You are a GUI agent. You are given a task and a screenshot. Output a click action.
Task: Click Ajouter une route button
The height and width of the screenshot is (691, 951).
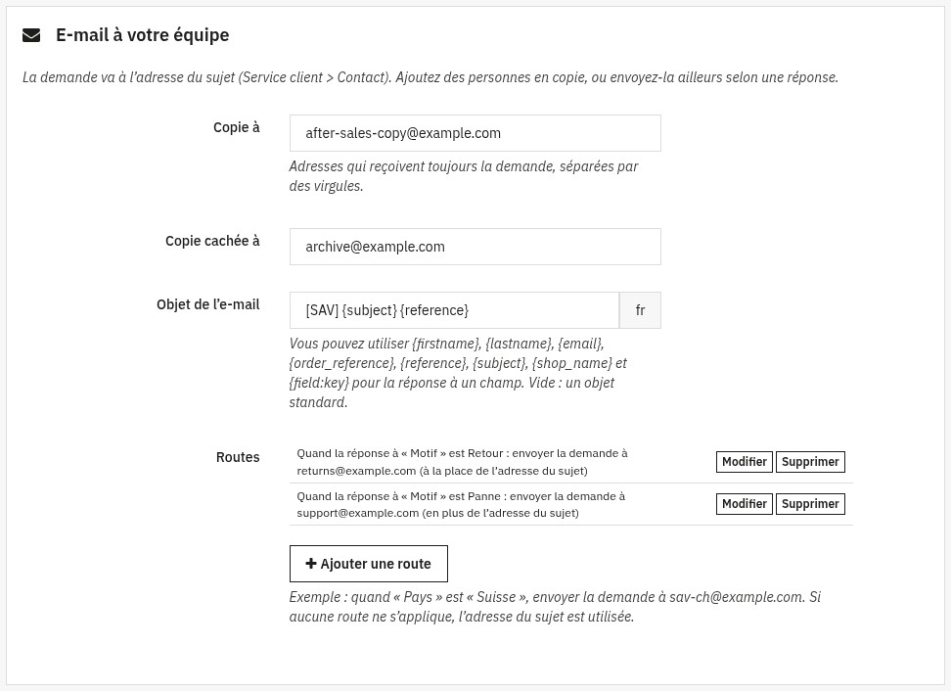pyautogui.click(x=368, y=564)
